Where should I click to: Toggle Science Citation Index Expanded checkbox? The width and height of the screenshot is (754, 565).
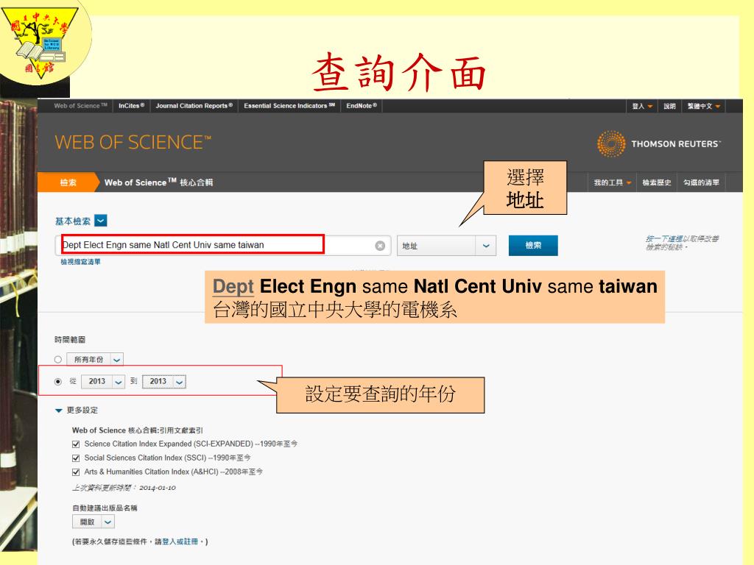pos(76,444)
